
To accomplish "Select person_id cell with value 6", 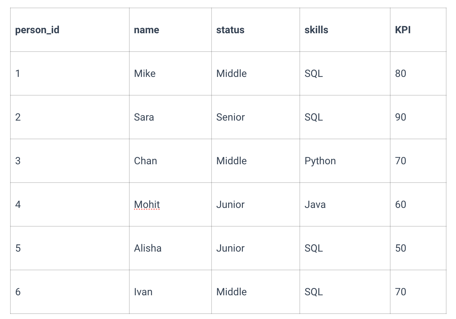I will coord(70,292).
